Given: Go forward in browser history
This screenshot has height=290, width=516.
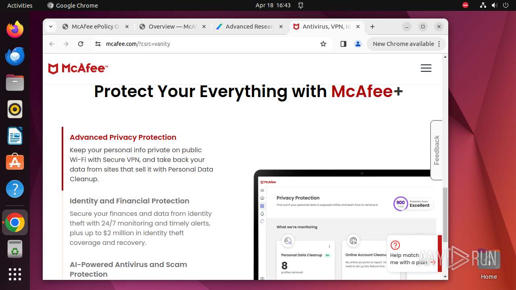Looking at the screenshot, I should pos(66,44).
